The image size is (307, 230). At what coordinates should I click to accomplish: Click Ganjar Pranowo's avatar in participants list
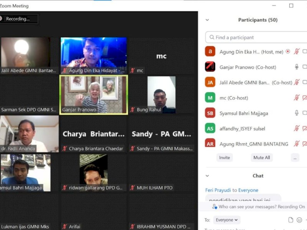pyautogui.click(x=210, y=67)
